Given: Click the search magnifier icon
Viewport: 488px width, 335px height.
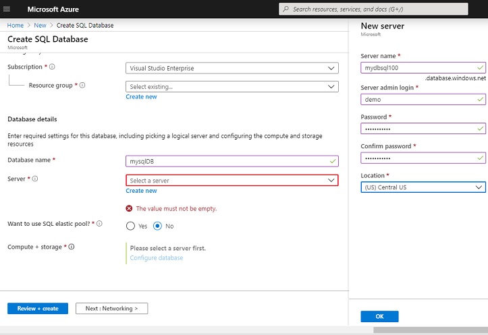Looking at the screenshot, I should 286,9.
